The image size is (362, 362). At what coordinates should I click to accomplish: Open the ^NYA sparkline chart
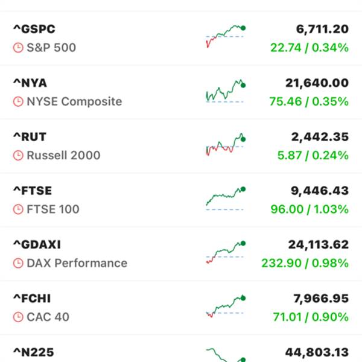click(x=225, y=91)
